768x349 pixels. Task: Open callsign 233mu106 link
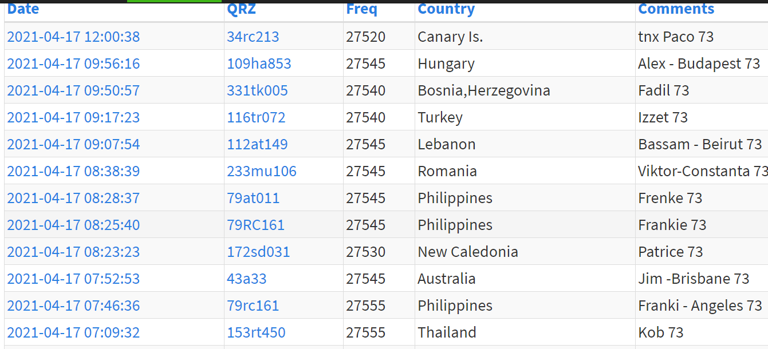[262, 171]
